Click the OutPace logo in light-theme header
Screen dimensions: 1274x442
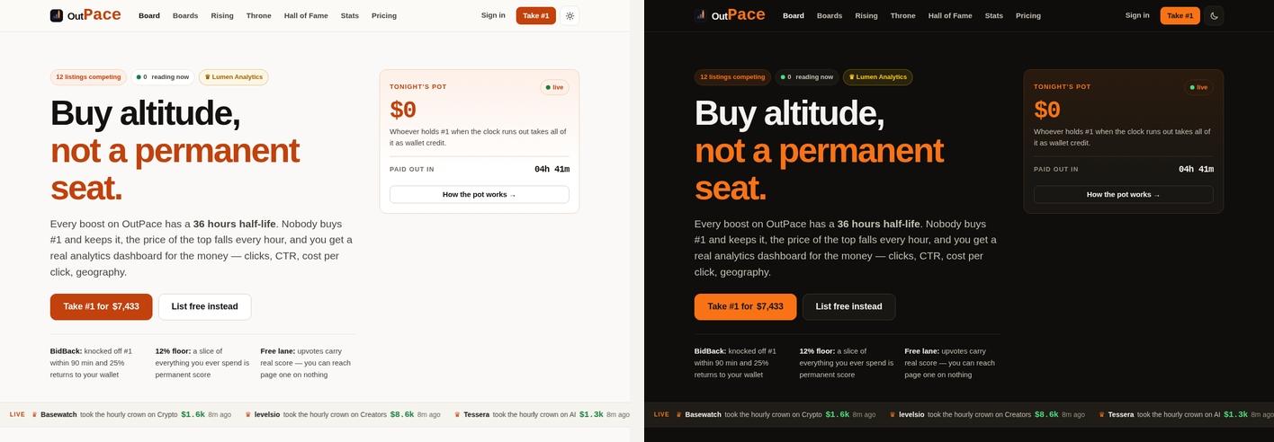click(85, 14)
